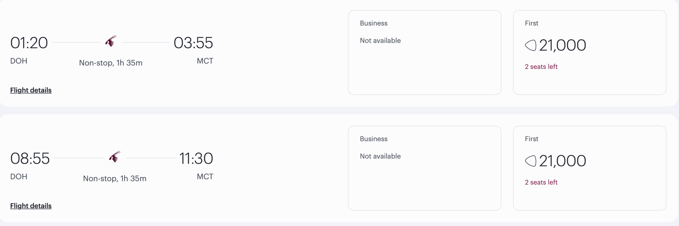Viewport: 679px width, 226px height.
Task: Click "2 seats left" on 01:20 flight
Action: [x=541, y=67]
